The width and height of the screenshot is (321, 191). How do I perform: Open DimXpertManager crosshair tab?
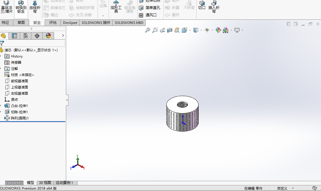coord(37,36)
